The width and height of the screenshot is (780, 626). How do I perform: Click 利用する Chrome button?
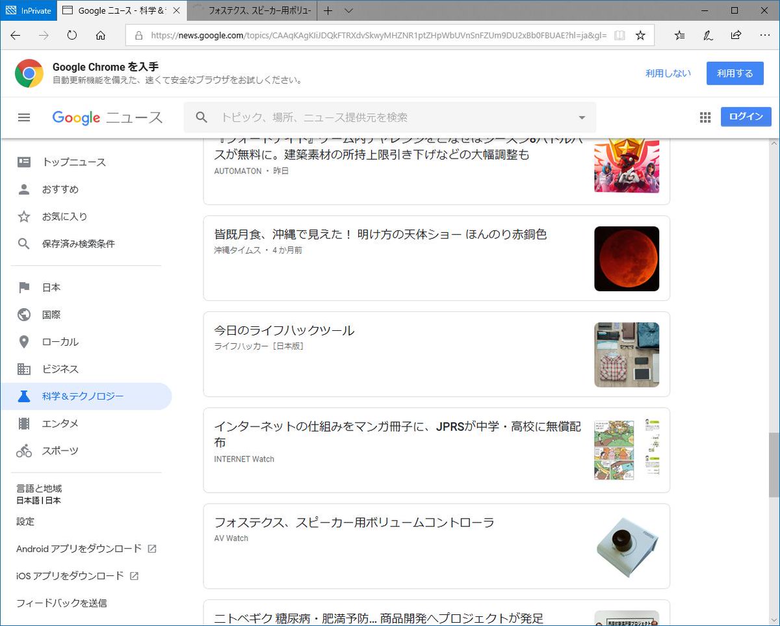pyautogui.click(x=734, y=73)
